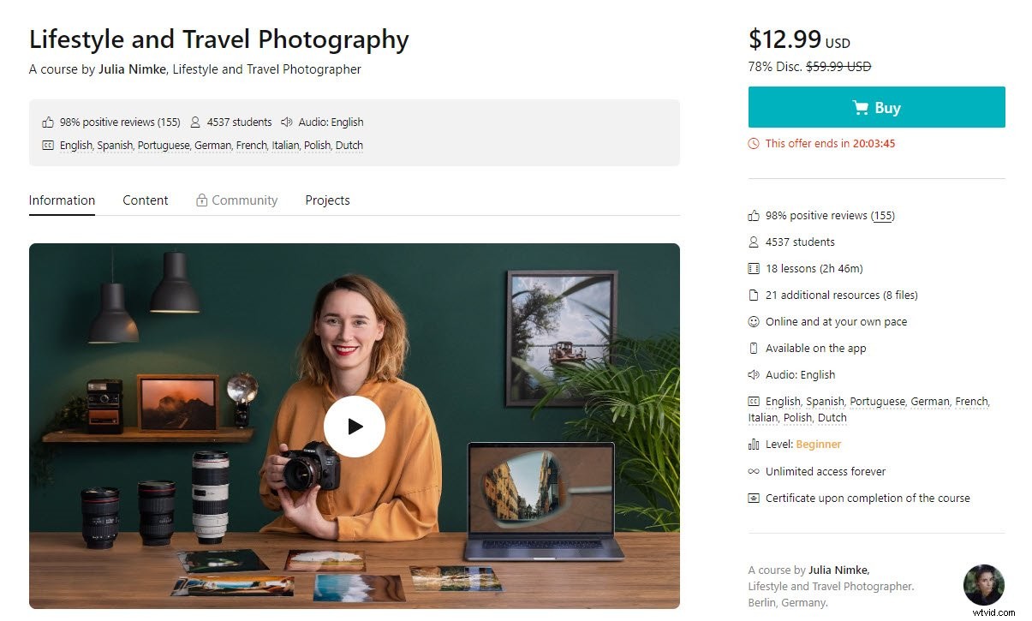Click the certificate icon at sidebar bottom

(754, 498)
